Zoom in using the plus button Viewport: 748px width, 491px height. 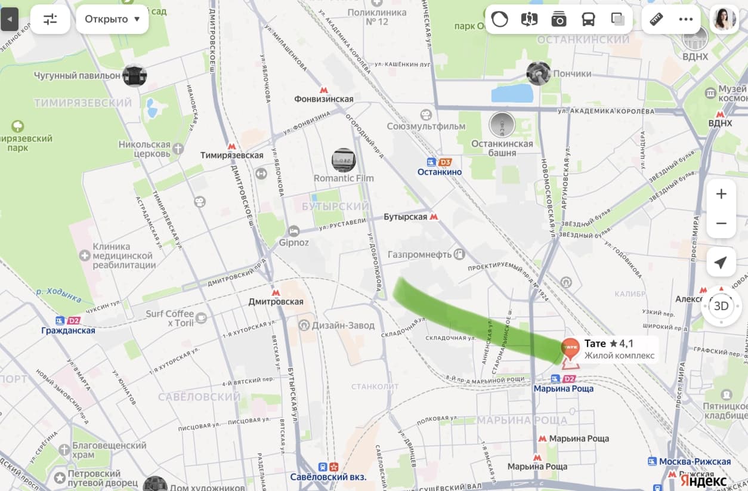click(x=721, y=194)
